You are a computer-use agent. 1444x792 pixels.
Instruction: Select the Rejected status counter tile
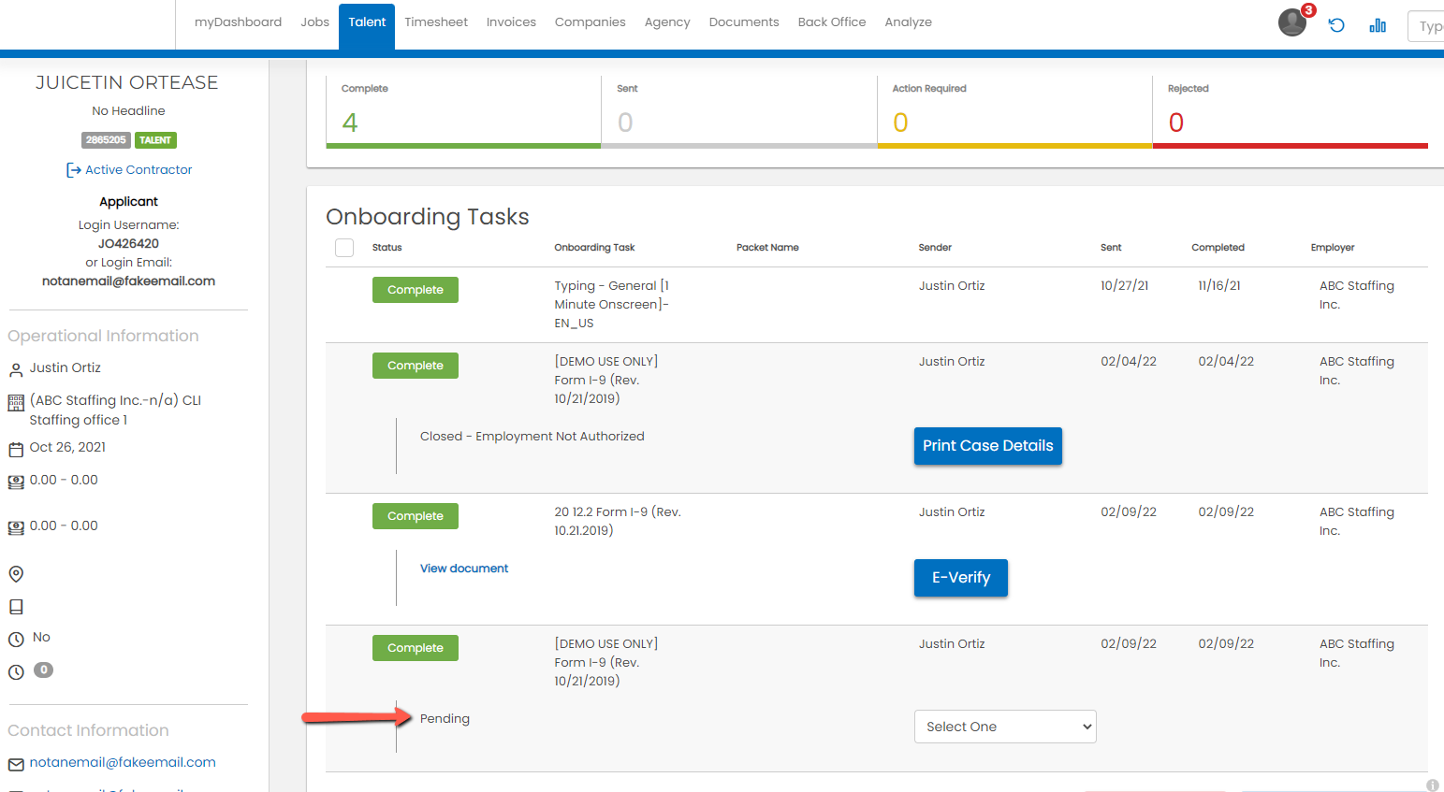coord(1291,112)
